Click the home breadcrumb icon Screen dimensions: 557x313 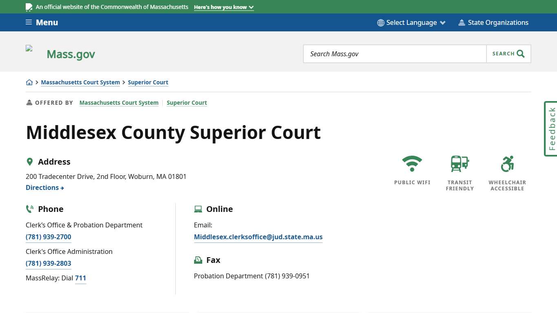(29, 82)
